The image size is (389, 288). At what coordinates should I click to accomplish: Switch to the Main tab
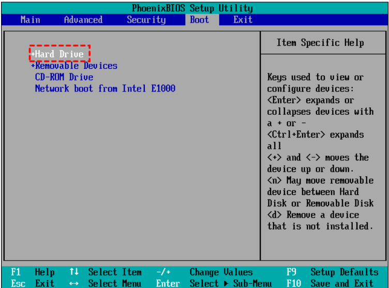pyautogui.click(x=30, y=20)
